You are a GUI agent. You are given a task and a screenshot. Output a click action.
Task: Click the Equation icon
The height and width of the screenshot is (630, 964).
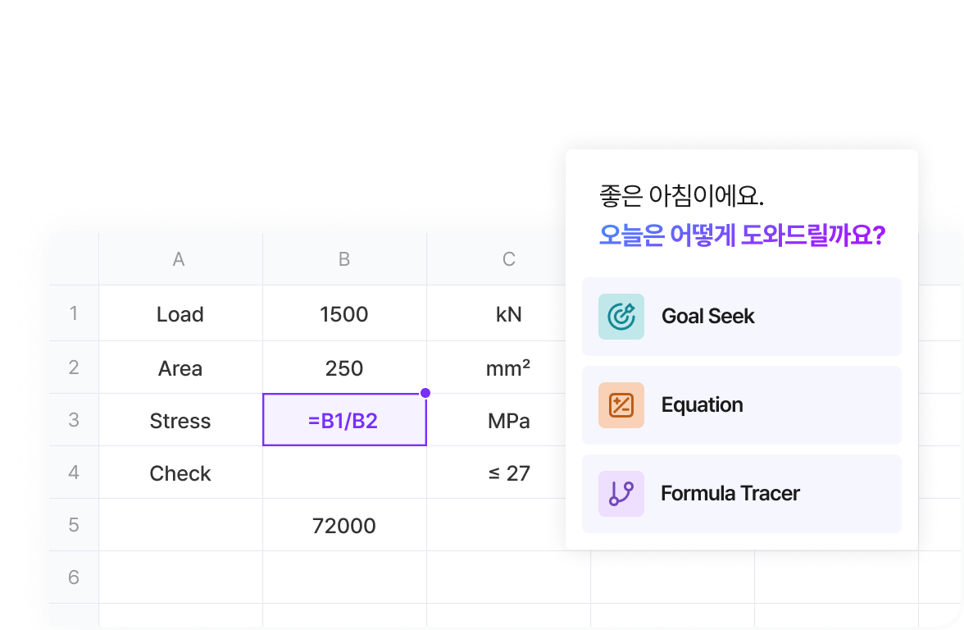[x=621, y=405]
